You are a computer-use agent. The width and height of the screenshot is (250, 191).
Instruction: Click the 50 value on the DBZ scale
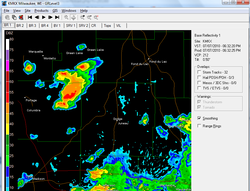coord(12,103)
